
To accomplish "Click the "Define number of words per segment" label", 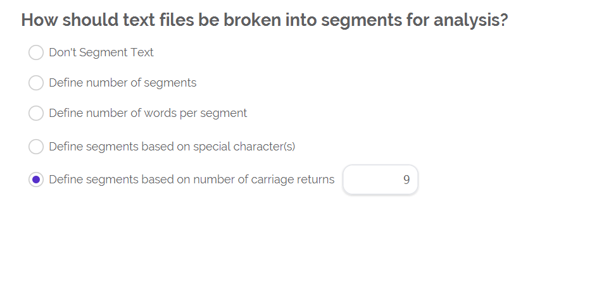I will point(148,113).
